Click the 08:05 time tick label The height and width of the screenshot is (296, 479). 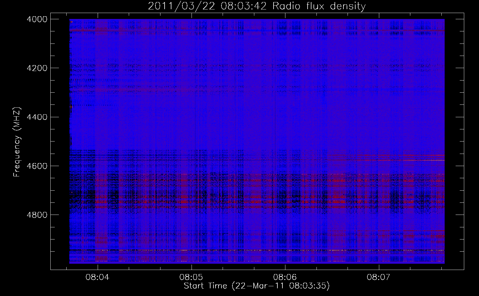(x=192, y=277)
